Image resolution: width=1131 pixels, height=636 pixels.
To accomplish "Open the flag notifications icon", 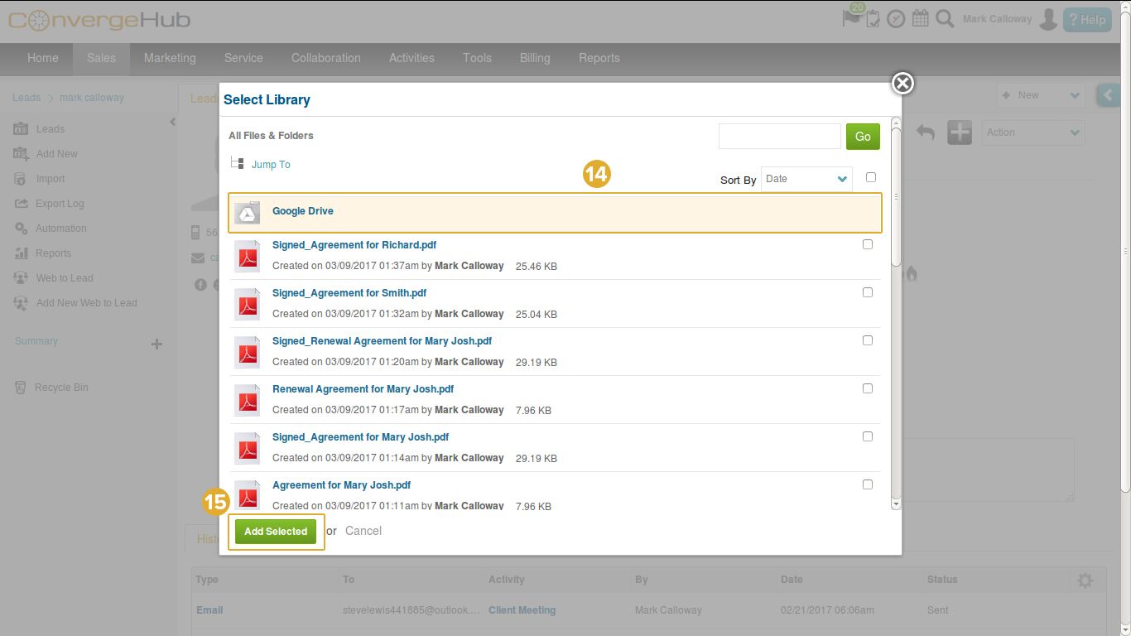I will coord(850,17).
